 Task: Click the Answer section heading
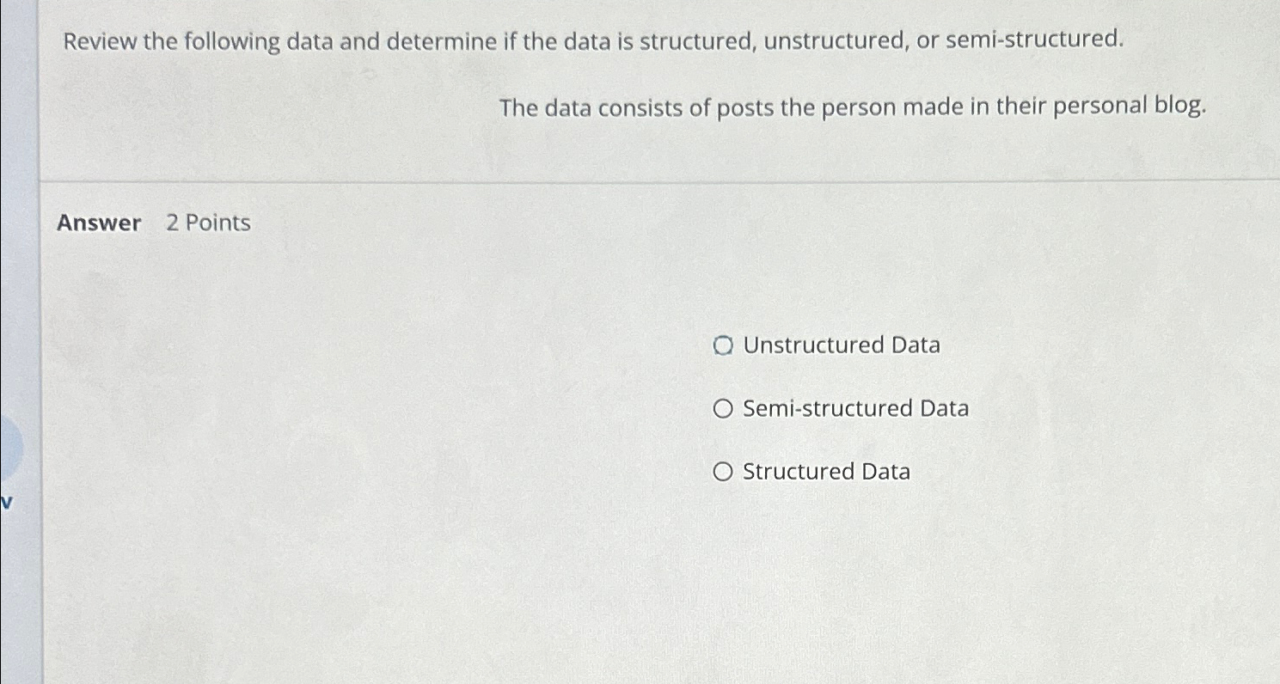point(98,223)
